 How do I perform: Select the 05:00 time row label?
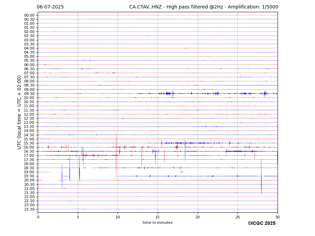[29, 57]
